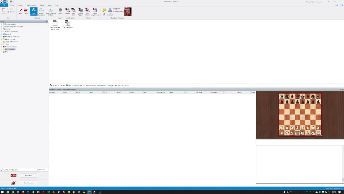Click Big Icons option in folder pane
The image size is (344, 194).
coord(14,170)
